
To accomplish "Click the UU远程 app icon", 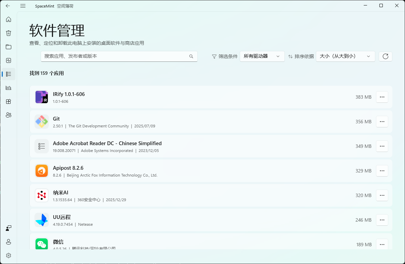I will [42, 220].
